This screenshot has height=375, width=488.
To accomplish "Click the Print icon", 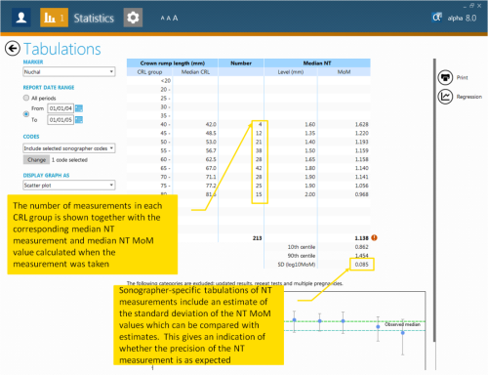I will (x=445, y=77).
